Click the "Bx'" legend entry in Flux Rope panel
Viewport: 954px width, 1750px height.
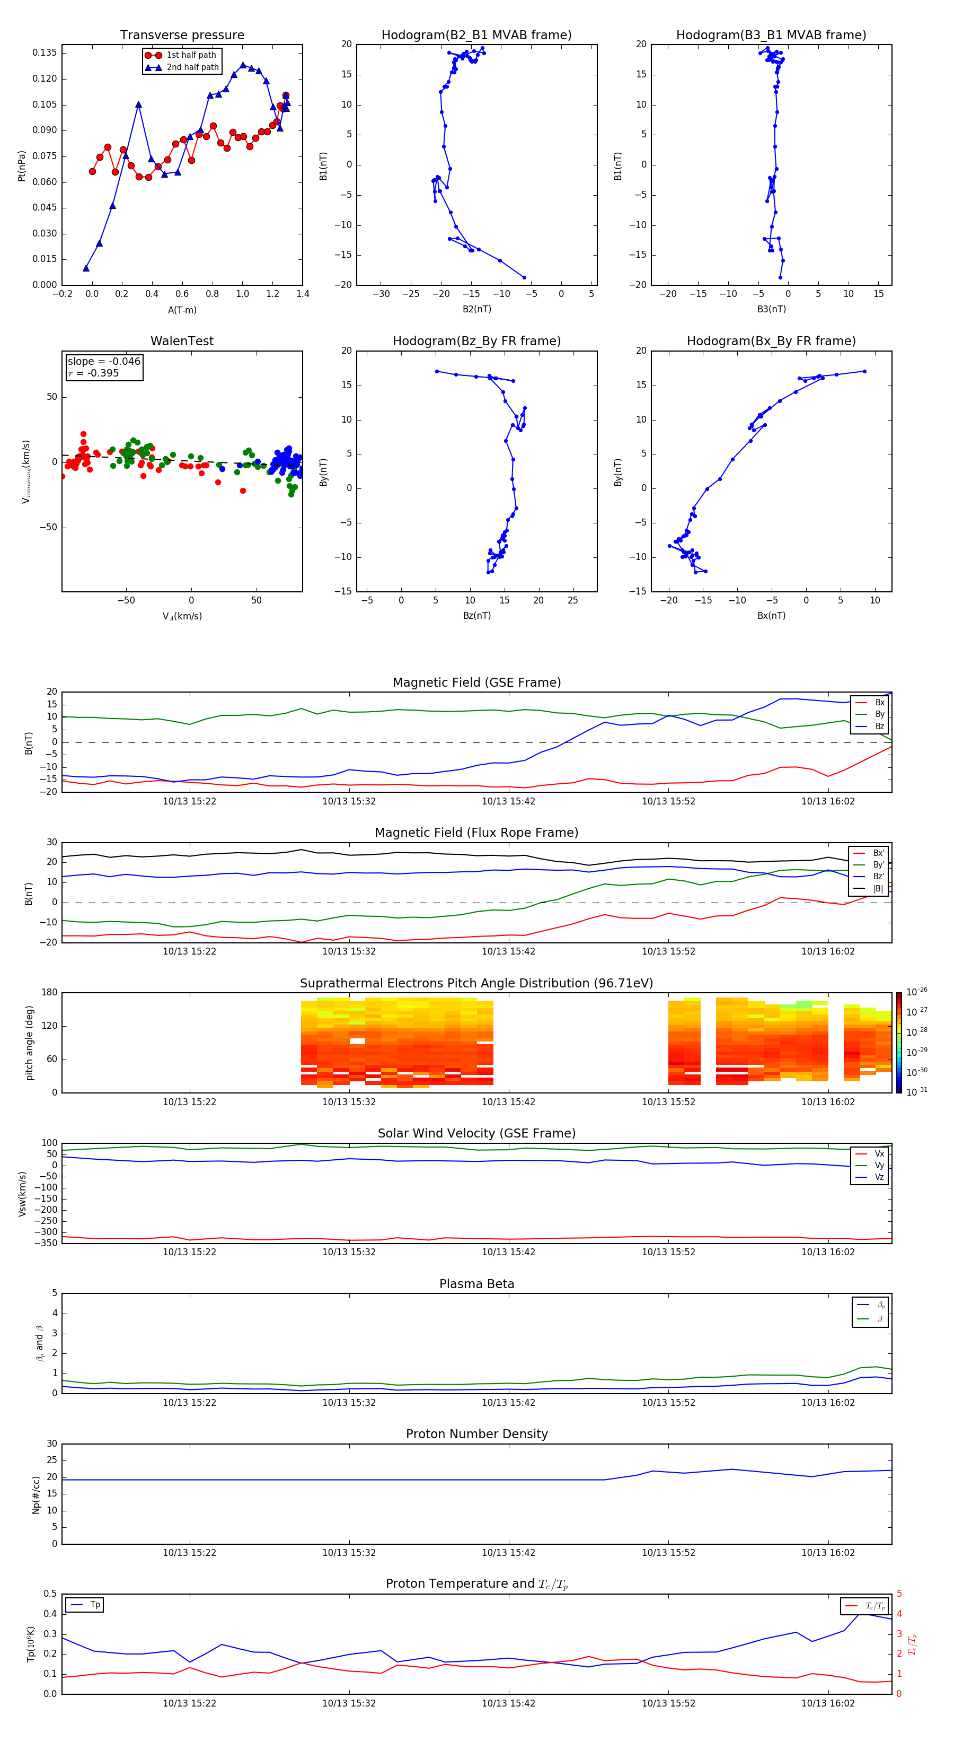pos(869,853)
